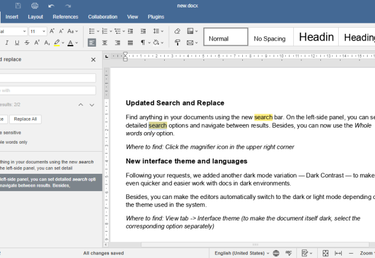Center align the paragraph
This screenshot has height=258, width=375.
click(x=105, y=43)
